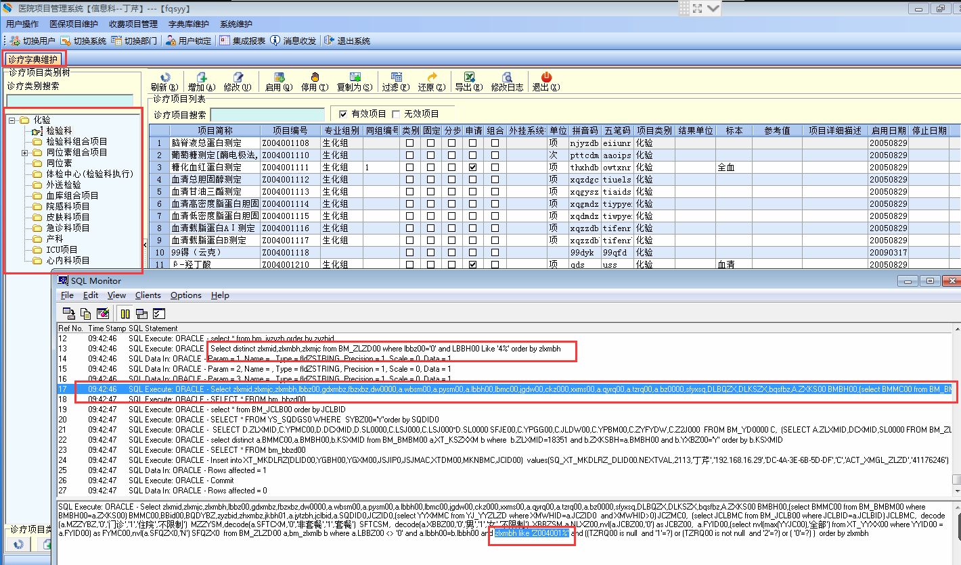This screenshot has height=565, width=961.
Task: Click the 复制为(S) copy-as button
Action: tap(355, 82)
